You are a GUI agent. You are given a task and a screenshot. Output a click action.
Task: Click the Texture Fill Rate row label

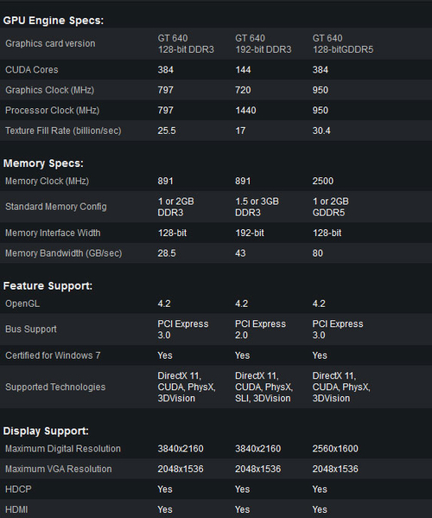(63, 131)
